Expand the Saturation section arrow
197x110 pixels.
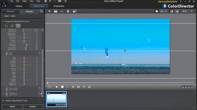pos(3,89)
